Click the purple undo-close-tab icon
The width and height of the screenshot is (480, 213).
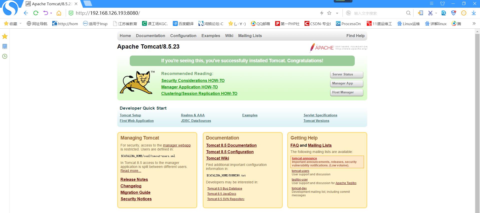[x=45, y=13]
